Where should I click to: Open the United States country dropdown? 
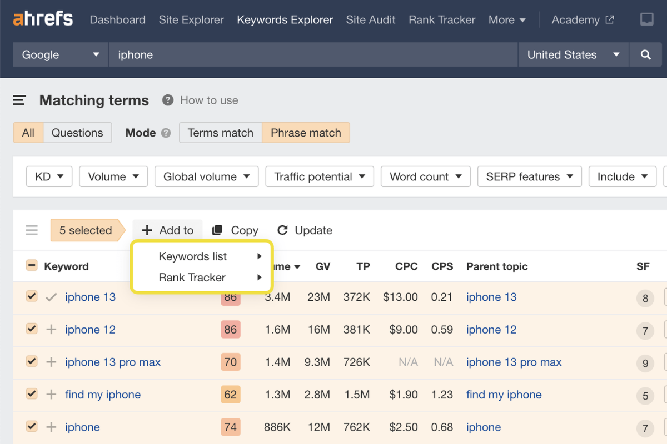tap(573, 54)
